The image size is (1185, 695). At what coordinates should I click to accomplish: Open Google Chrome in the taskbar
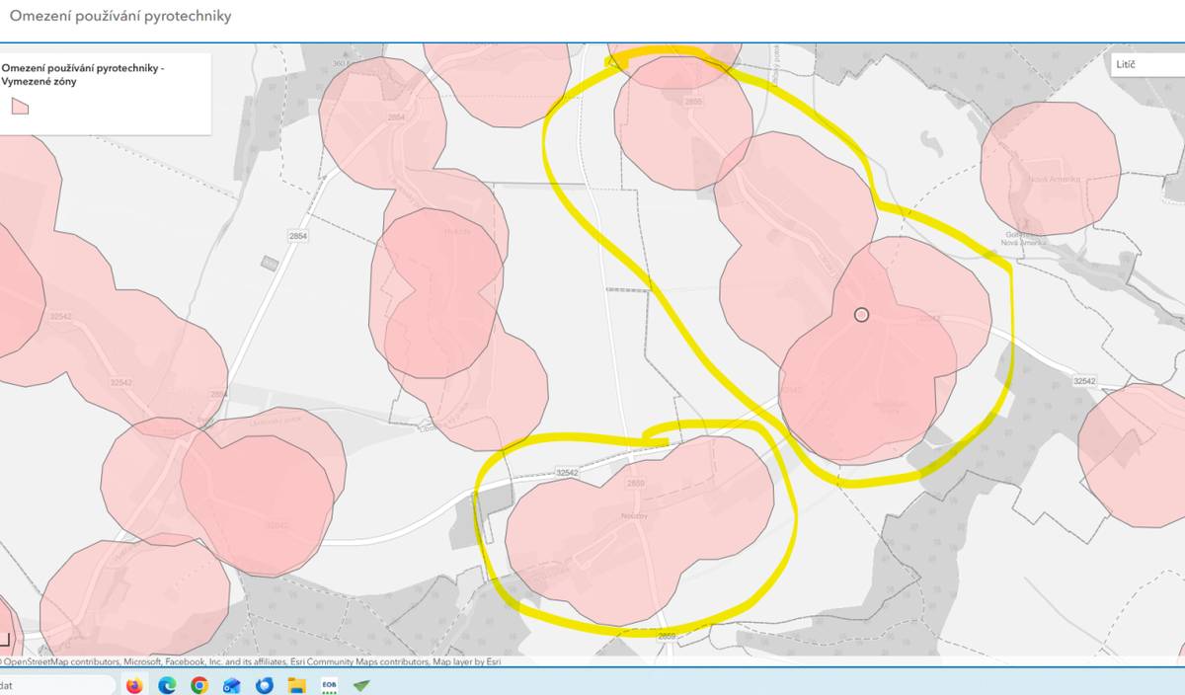(199, 684)
